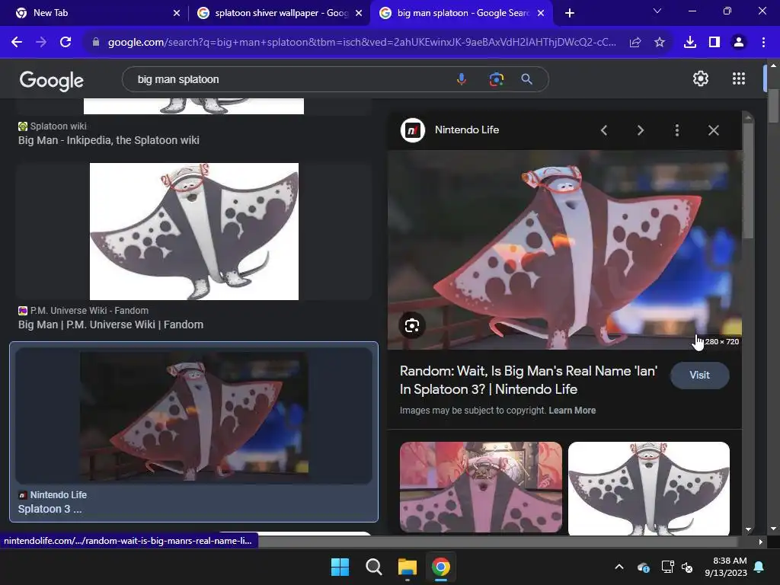Open the Chrome downloads icon

690,43
